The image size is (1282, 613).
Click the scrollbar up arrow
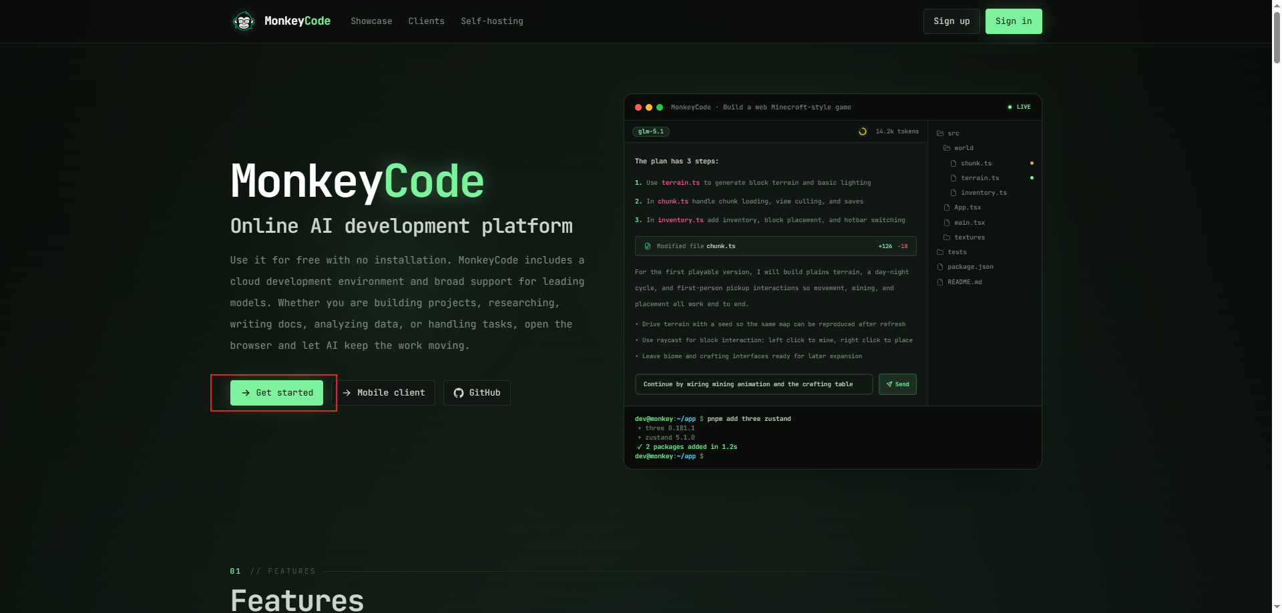(x=1277, y=5)
